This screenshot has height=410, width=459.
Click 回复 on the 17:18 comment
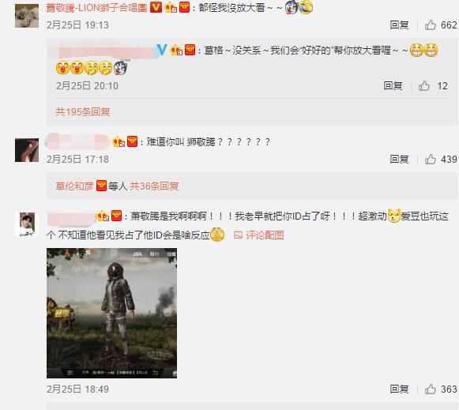click(399, 160)
